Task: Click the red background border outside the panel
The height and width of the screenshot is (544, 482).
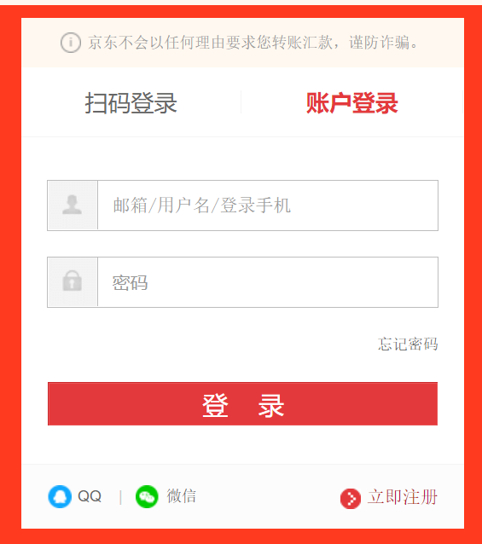Action: (10, 274)
